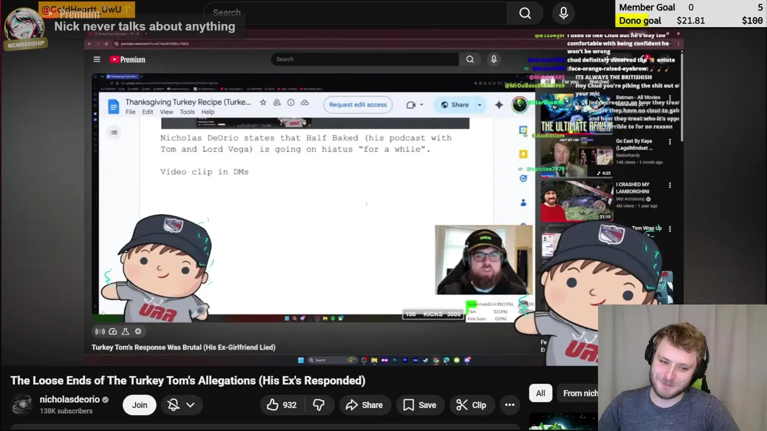Click the nicholasdeorio channel avatar

coord(22,405)
